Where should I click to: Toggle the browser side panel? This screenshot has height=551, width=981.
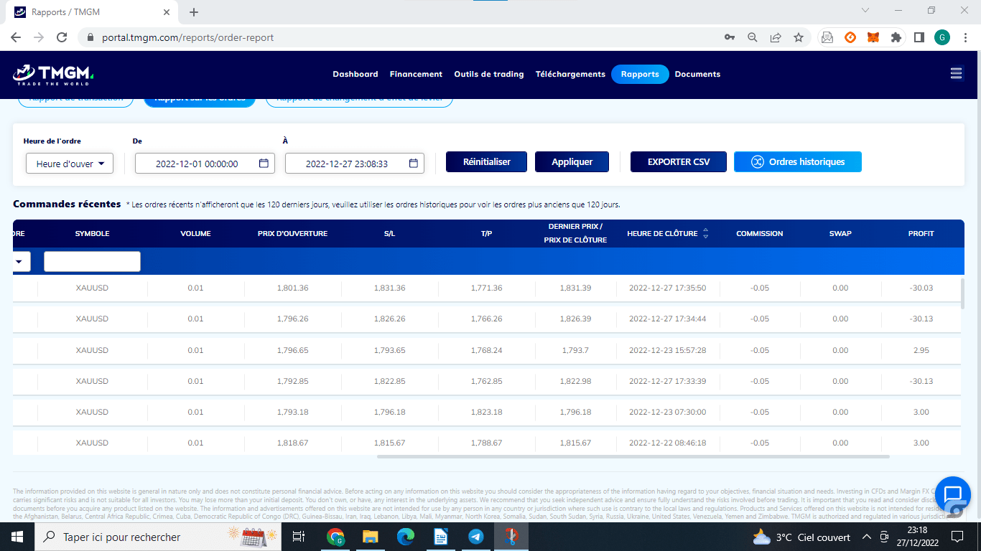tap(919, 37)
